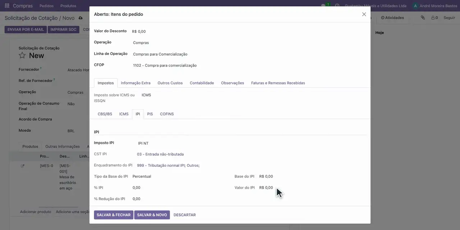The image size is (460, 230).
Task: Open the apps grid menu
Action: tap(7, 6)
